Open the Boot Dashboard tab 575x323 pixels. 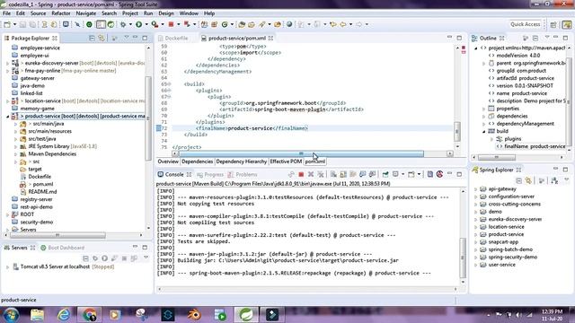[x=62, y=248]
